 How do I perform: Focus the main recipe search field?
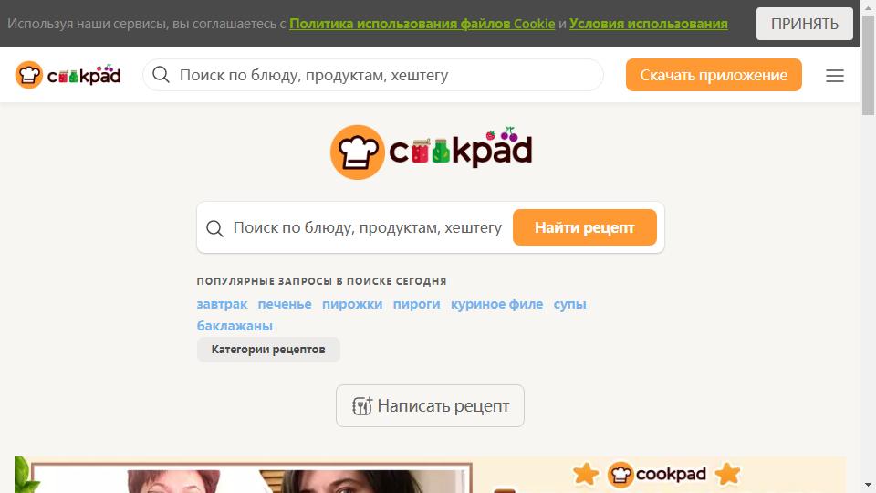click(x=367, y=227)
